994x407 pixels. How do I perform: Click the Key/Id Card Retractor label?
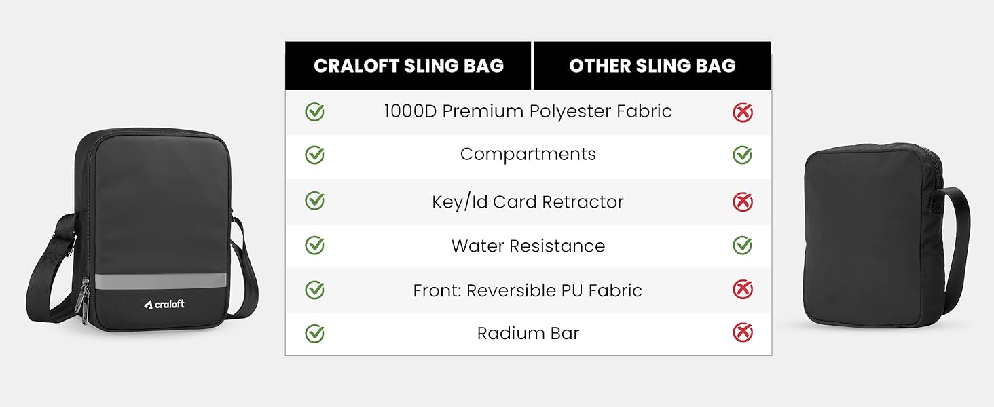click(x=528, y=202)
